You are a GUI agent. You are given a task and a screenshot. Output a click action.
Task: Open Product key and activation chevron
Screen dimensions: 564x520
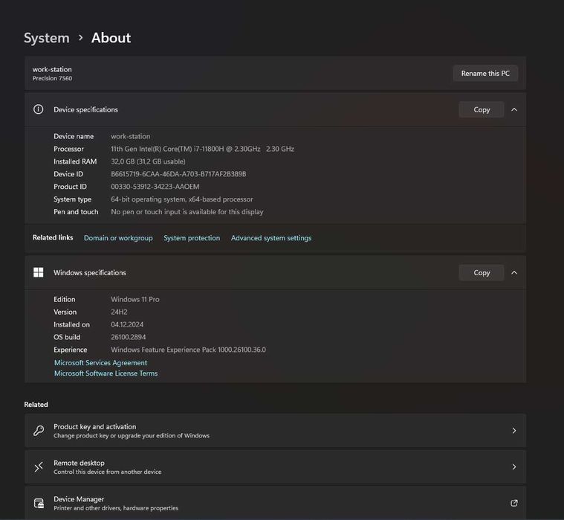click(514, 430)
